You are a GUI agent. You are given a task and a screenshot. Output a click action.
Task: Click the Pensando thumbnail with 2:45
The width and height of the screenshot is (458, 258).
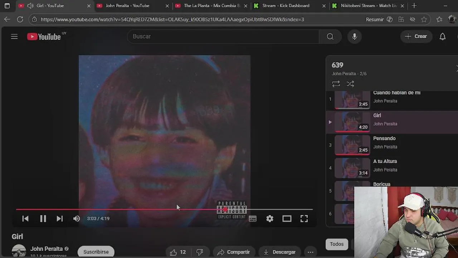[x=352, y=145]
